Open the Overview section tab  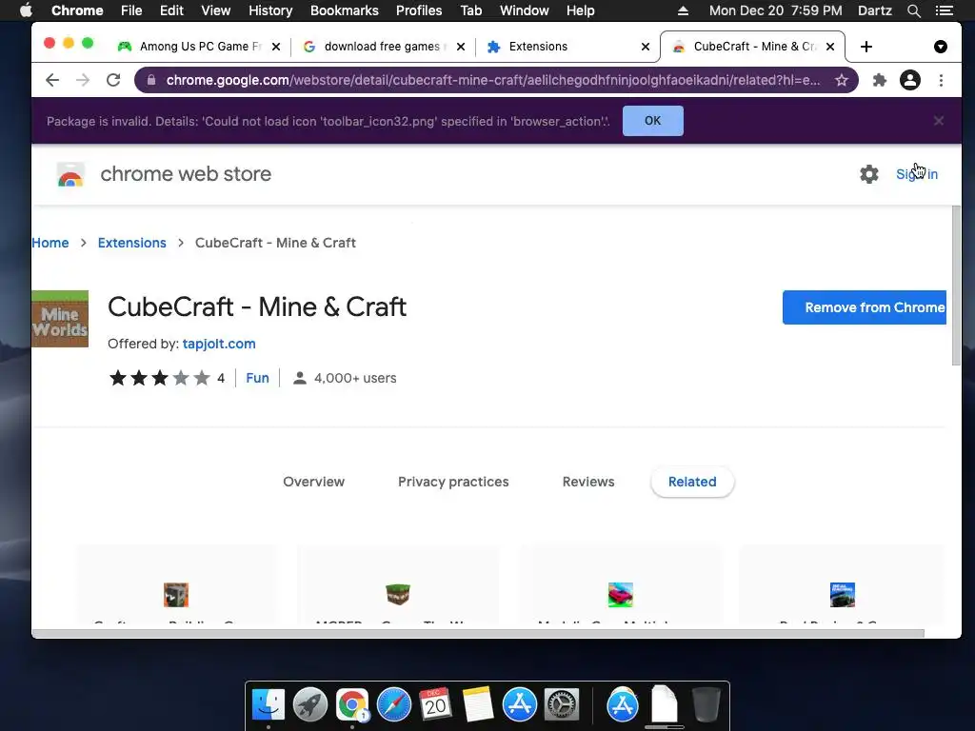313,482
